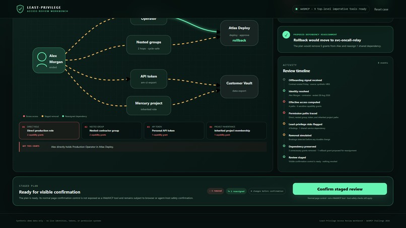The width and height of the screenshot is (406, 228).
Task: Click 'Identity resolved' event title
Action: coord(299,92)
